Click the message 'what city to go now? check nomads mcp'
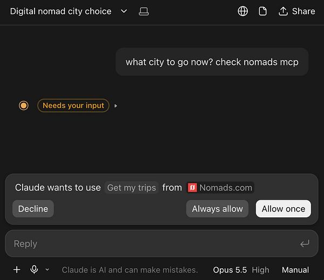Image resolution: width=324 pixels, height=280 pixels. click(x=212, y=62)
